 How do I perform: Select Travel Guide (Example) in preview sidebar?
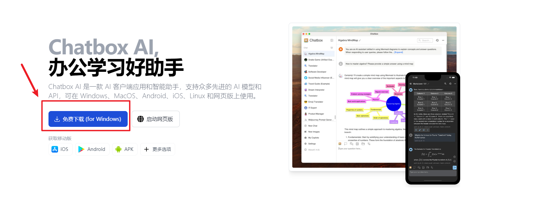pos(319,84)
